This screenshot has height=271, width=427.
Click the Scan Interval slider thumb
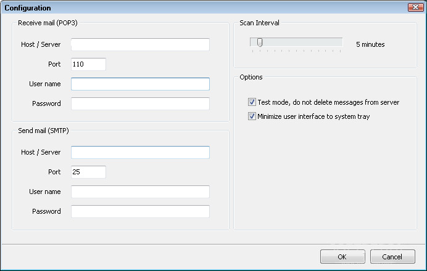[x=260, y=42]
